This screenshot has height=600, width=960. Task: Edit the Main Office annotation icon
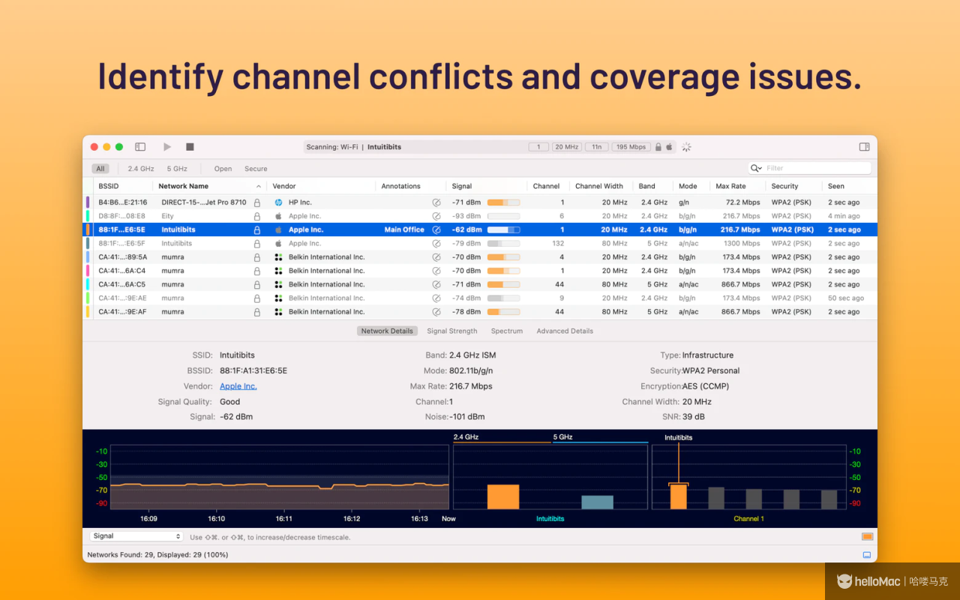tap(436, 229)
